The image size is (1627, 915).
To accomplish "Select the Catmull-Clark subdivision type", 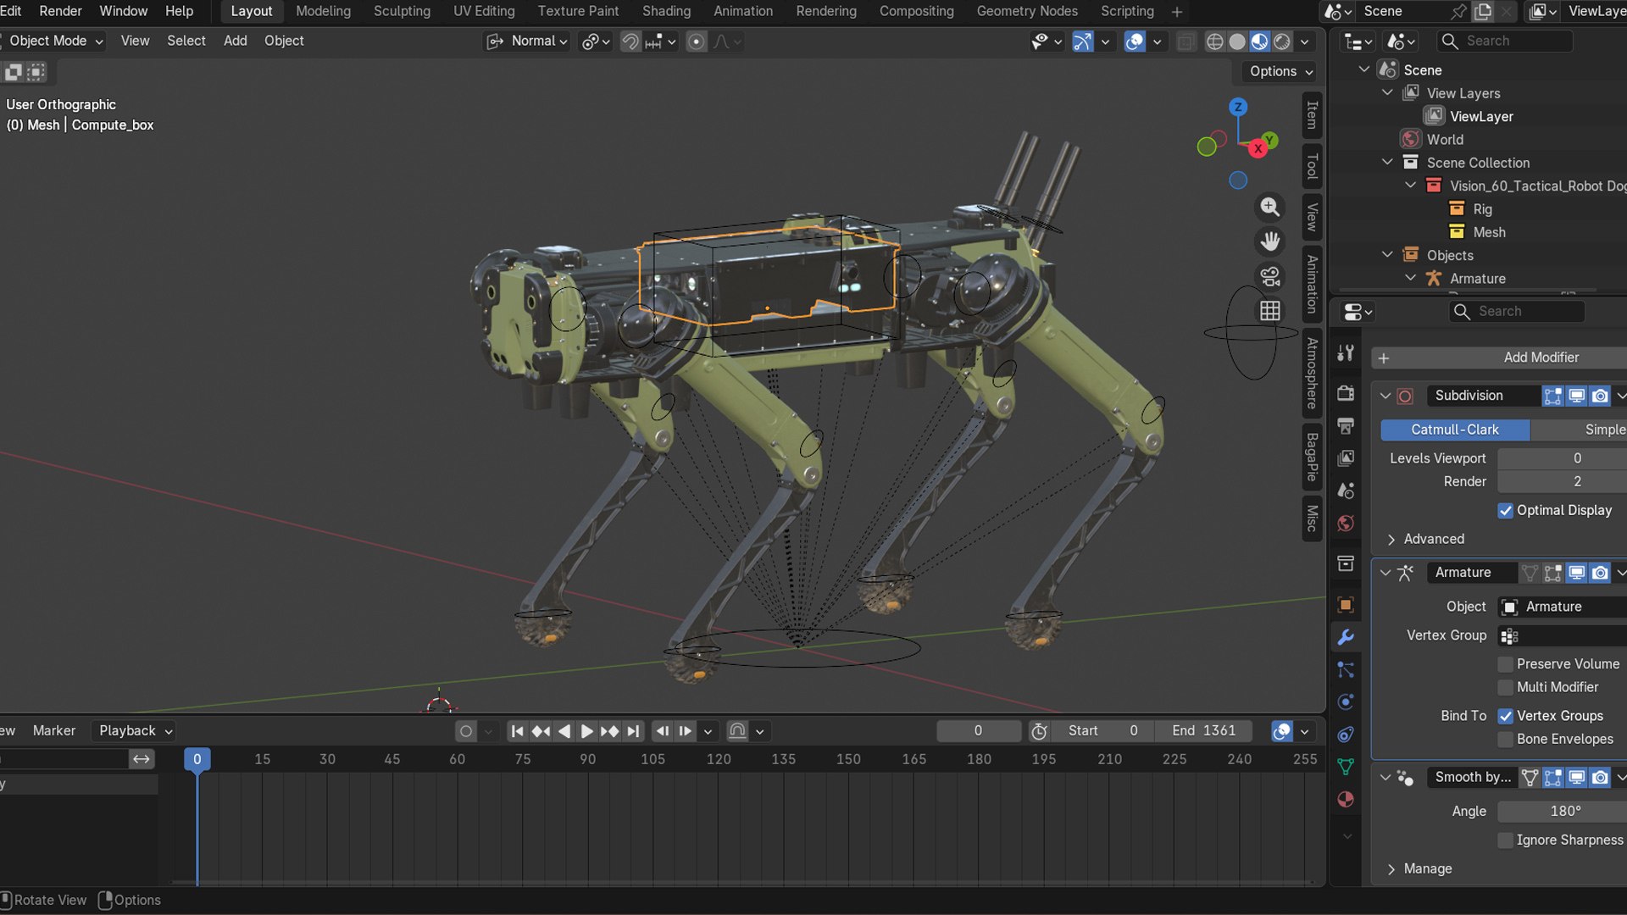I will [1455, 430].
